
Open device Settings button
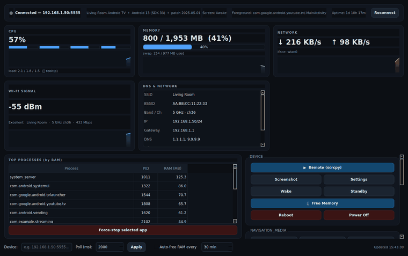(359, 179)
